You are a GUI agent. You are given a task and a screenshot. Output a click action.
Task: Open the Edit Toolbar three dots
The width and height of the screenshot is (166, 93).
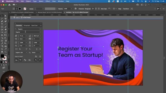pyautogui.click(x=4, y=71)
